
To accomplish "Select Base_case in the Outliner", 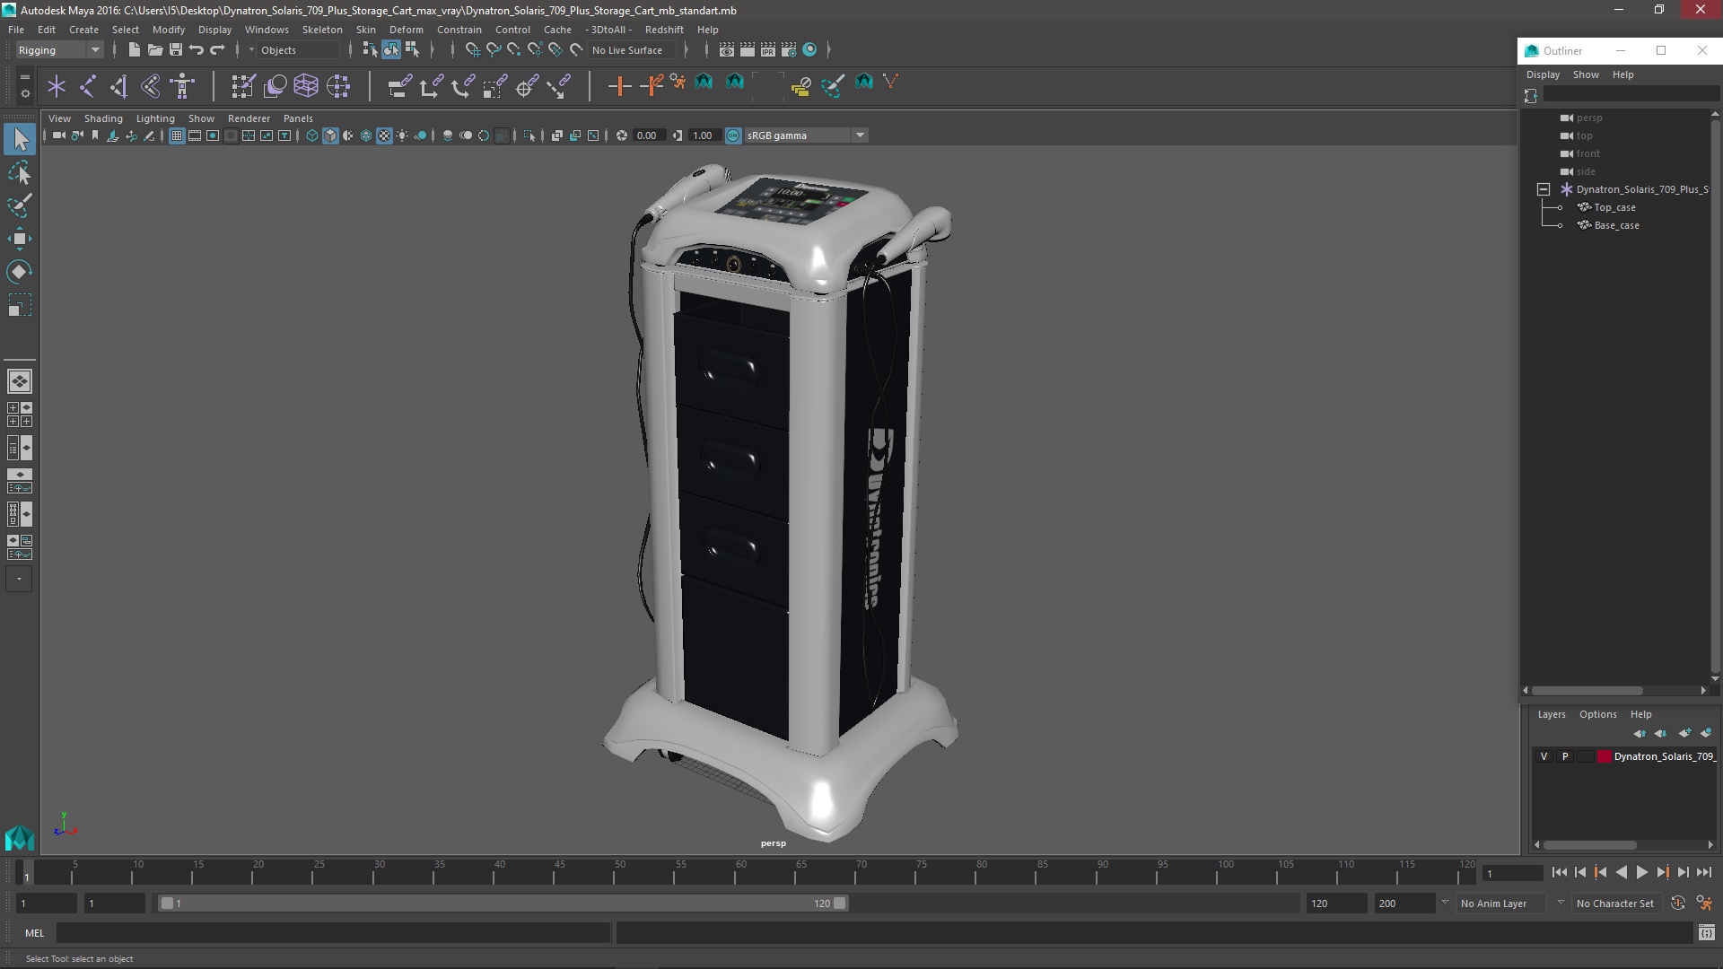I will (1616, 225).
